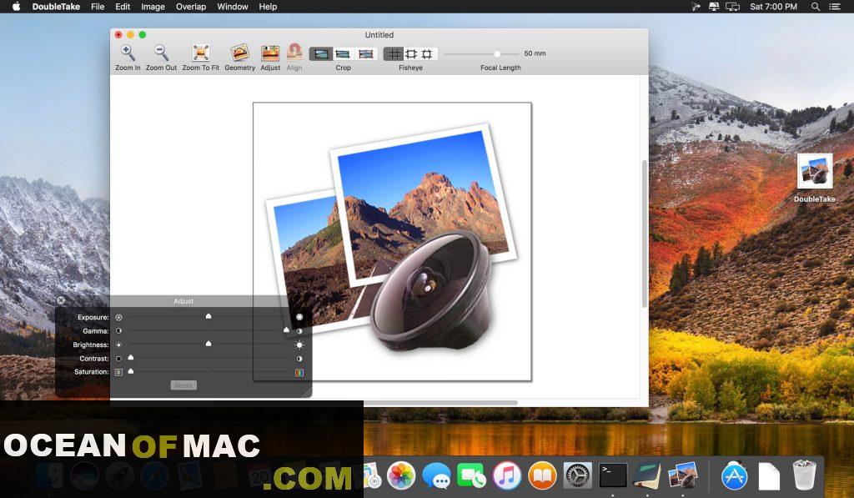The image size is (854, 498).
Task: Open Messages from the Dock
Action: click(436, 475)
